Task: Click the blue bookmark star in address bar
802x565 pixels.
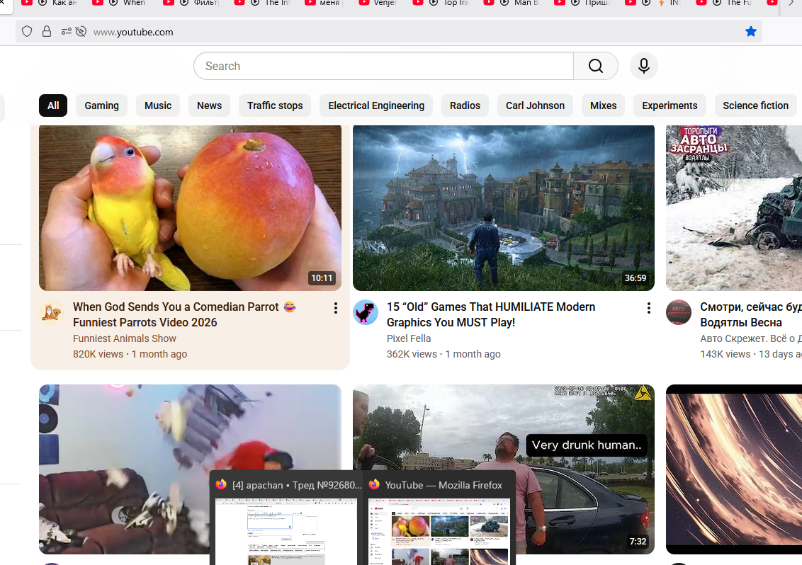Action: pyautogui.click(x=751, y=31)
